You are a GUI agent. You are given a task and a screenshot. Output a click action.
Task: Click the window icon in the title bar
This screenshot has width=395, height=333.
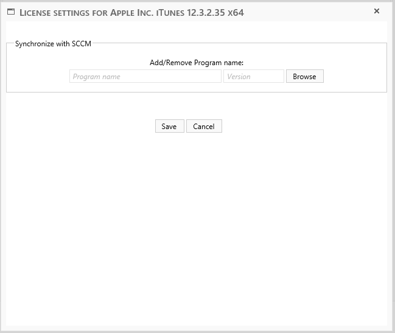pos(10,12)
